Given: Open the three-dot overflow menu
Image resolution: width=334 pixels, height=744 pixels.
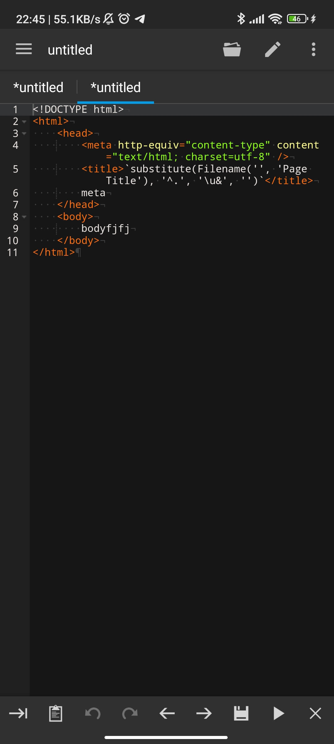Looking at the screenshot, I should [x=314, y=49].
